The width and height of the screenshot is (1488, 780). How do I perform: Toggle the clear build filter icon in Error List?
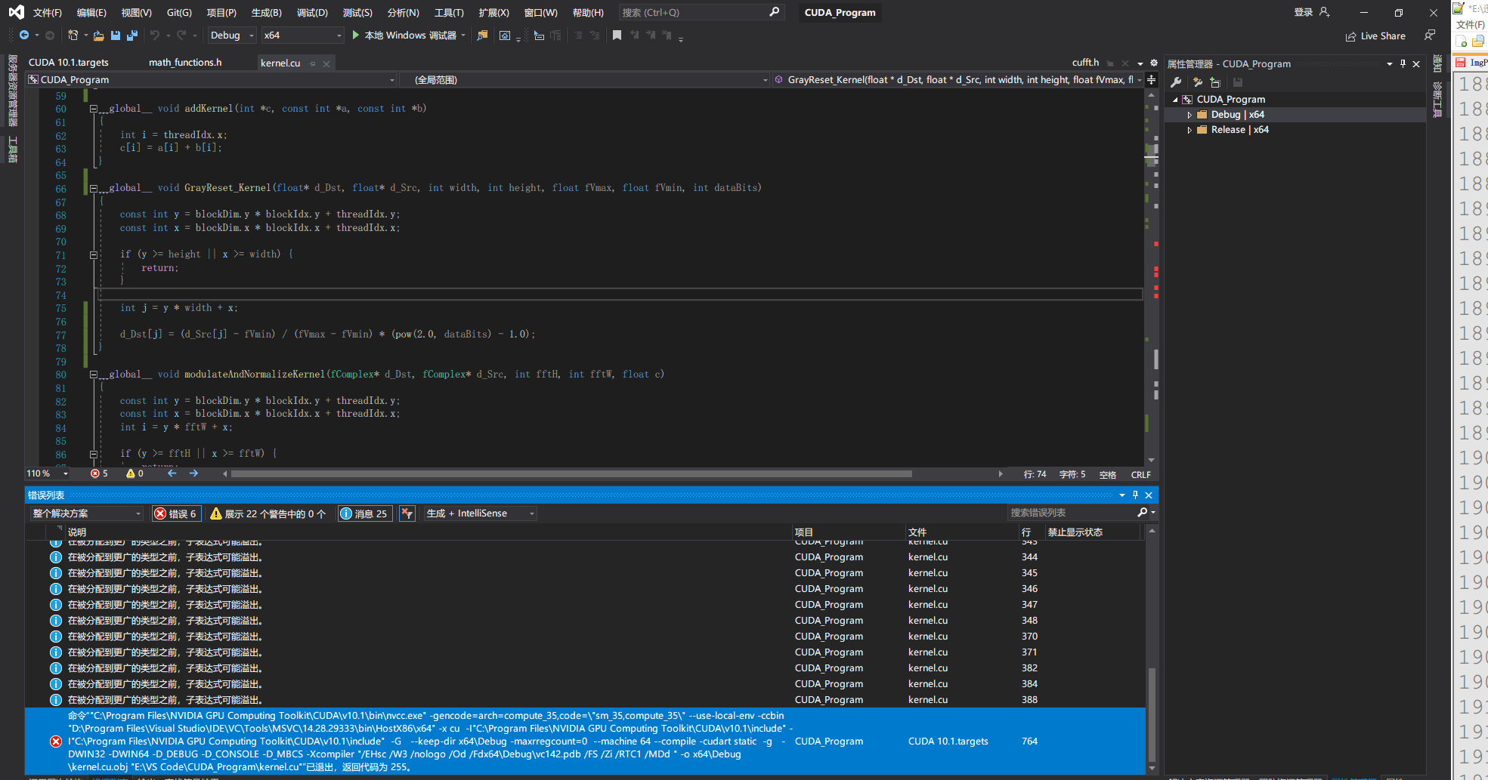point(407,513)
